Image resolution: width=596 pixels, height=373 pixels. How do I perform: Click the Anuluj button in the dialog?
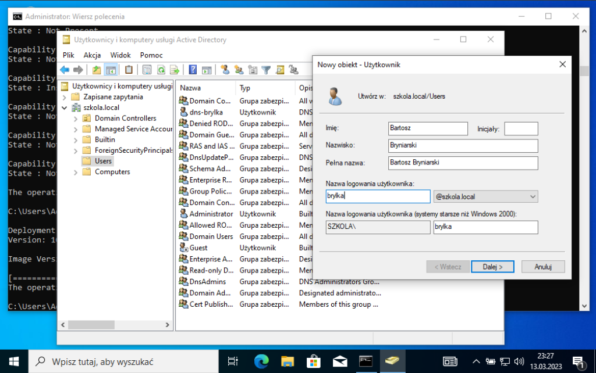[543, 267]
